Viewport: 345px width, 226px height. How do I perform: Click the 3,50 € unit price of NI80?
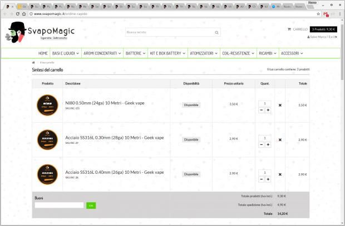tap(234, 104)
